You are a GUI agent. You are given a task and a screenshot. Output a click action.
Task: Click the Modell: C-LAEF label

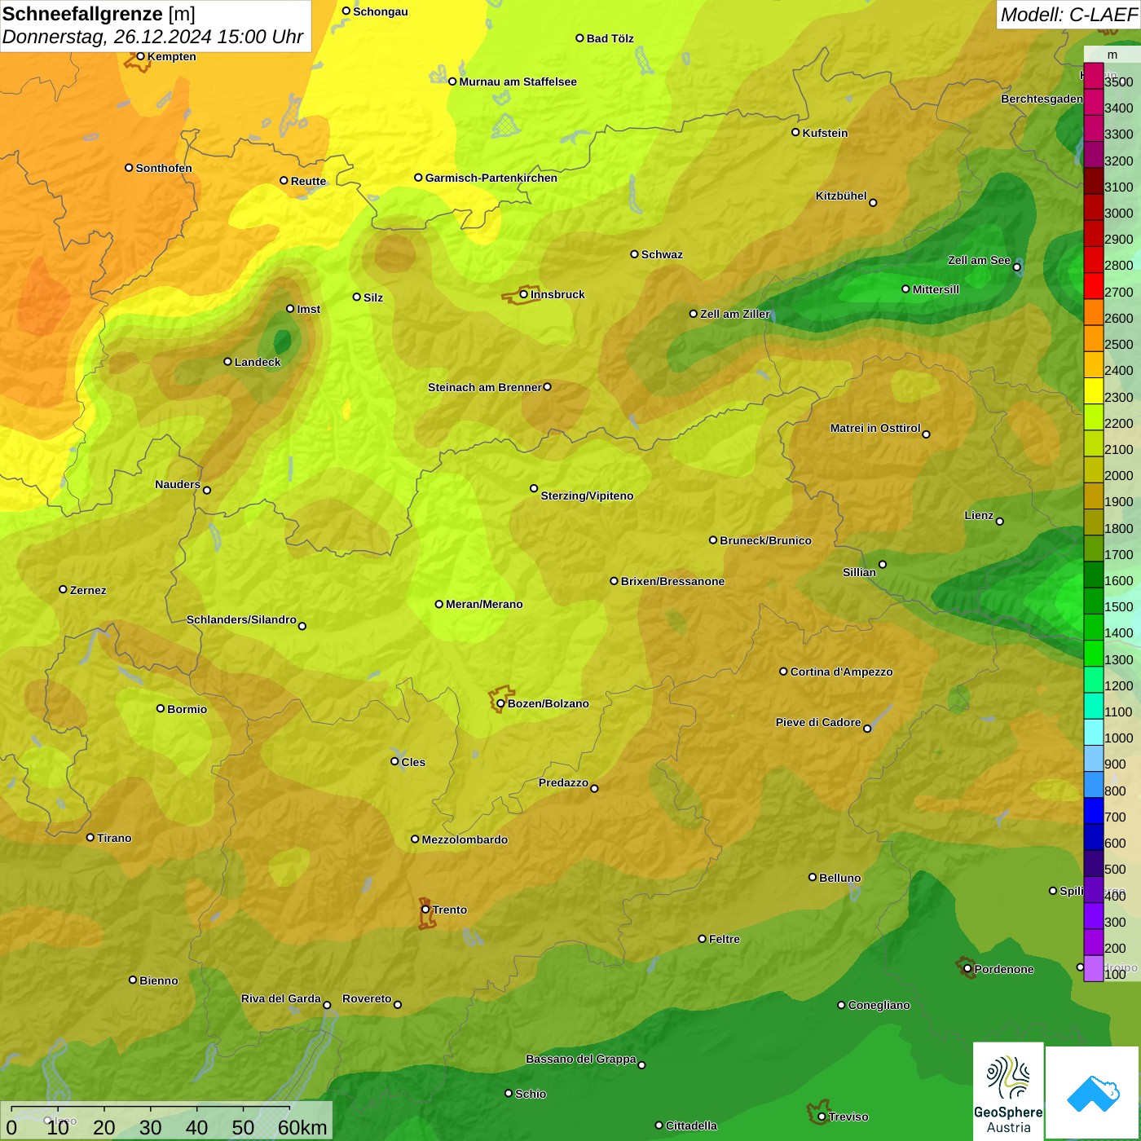(x=1068, y=15)
